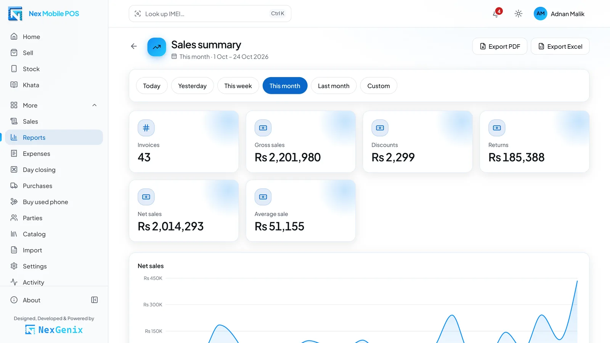Viewport: 610px width, 343px height.
Task: Open Day closing in the sidebar
Action: click(54, 170)
